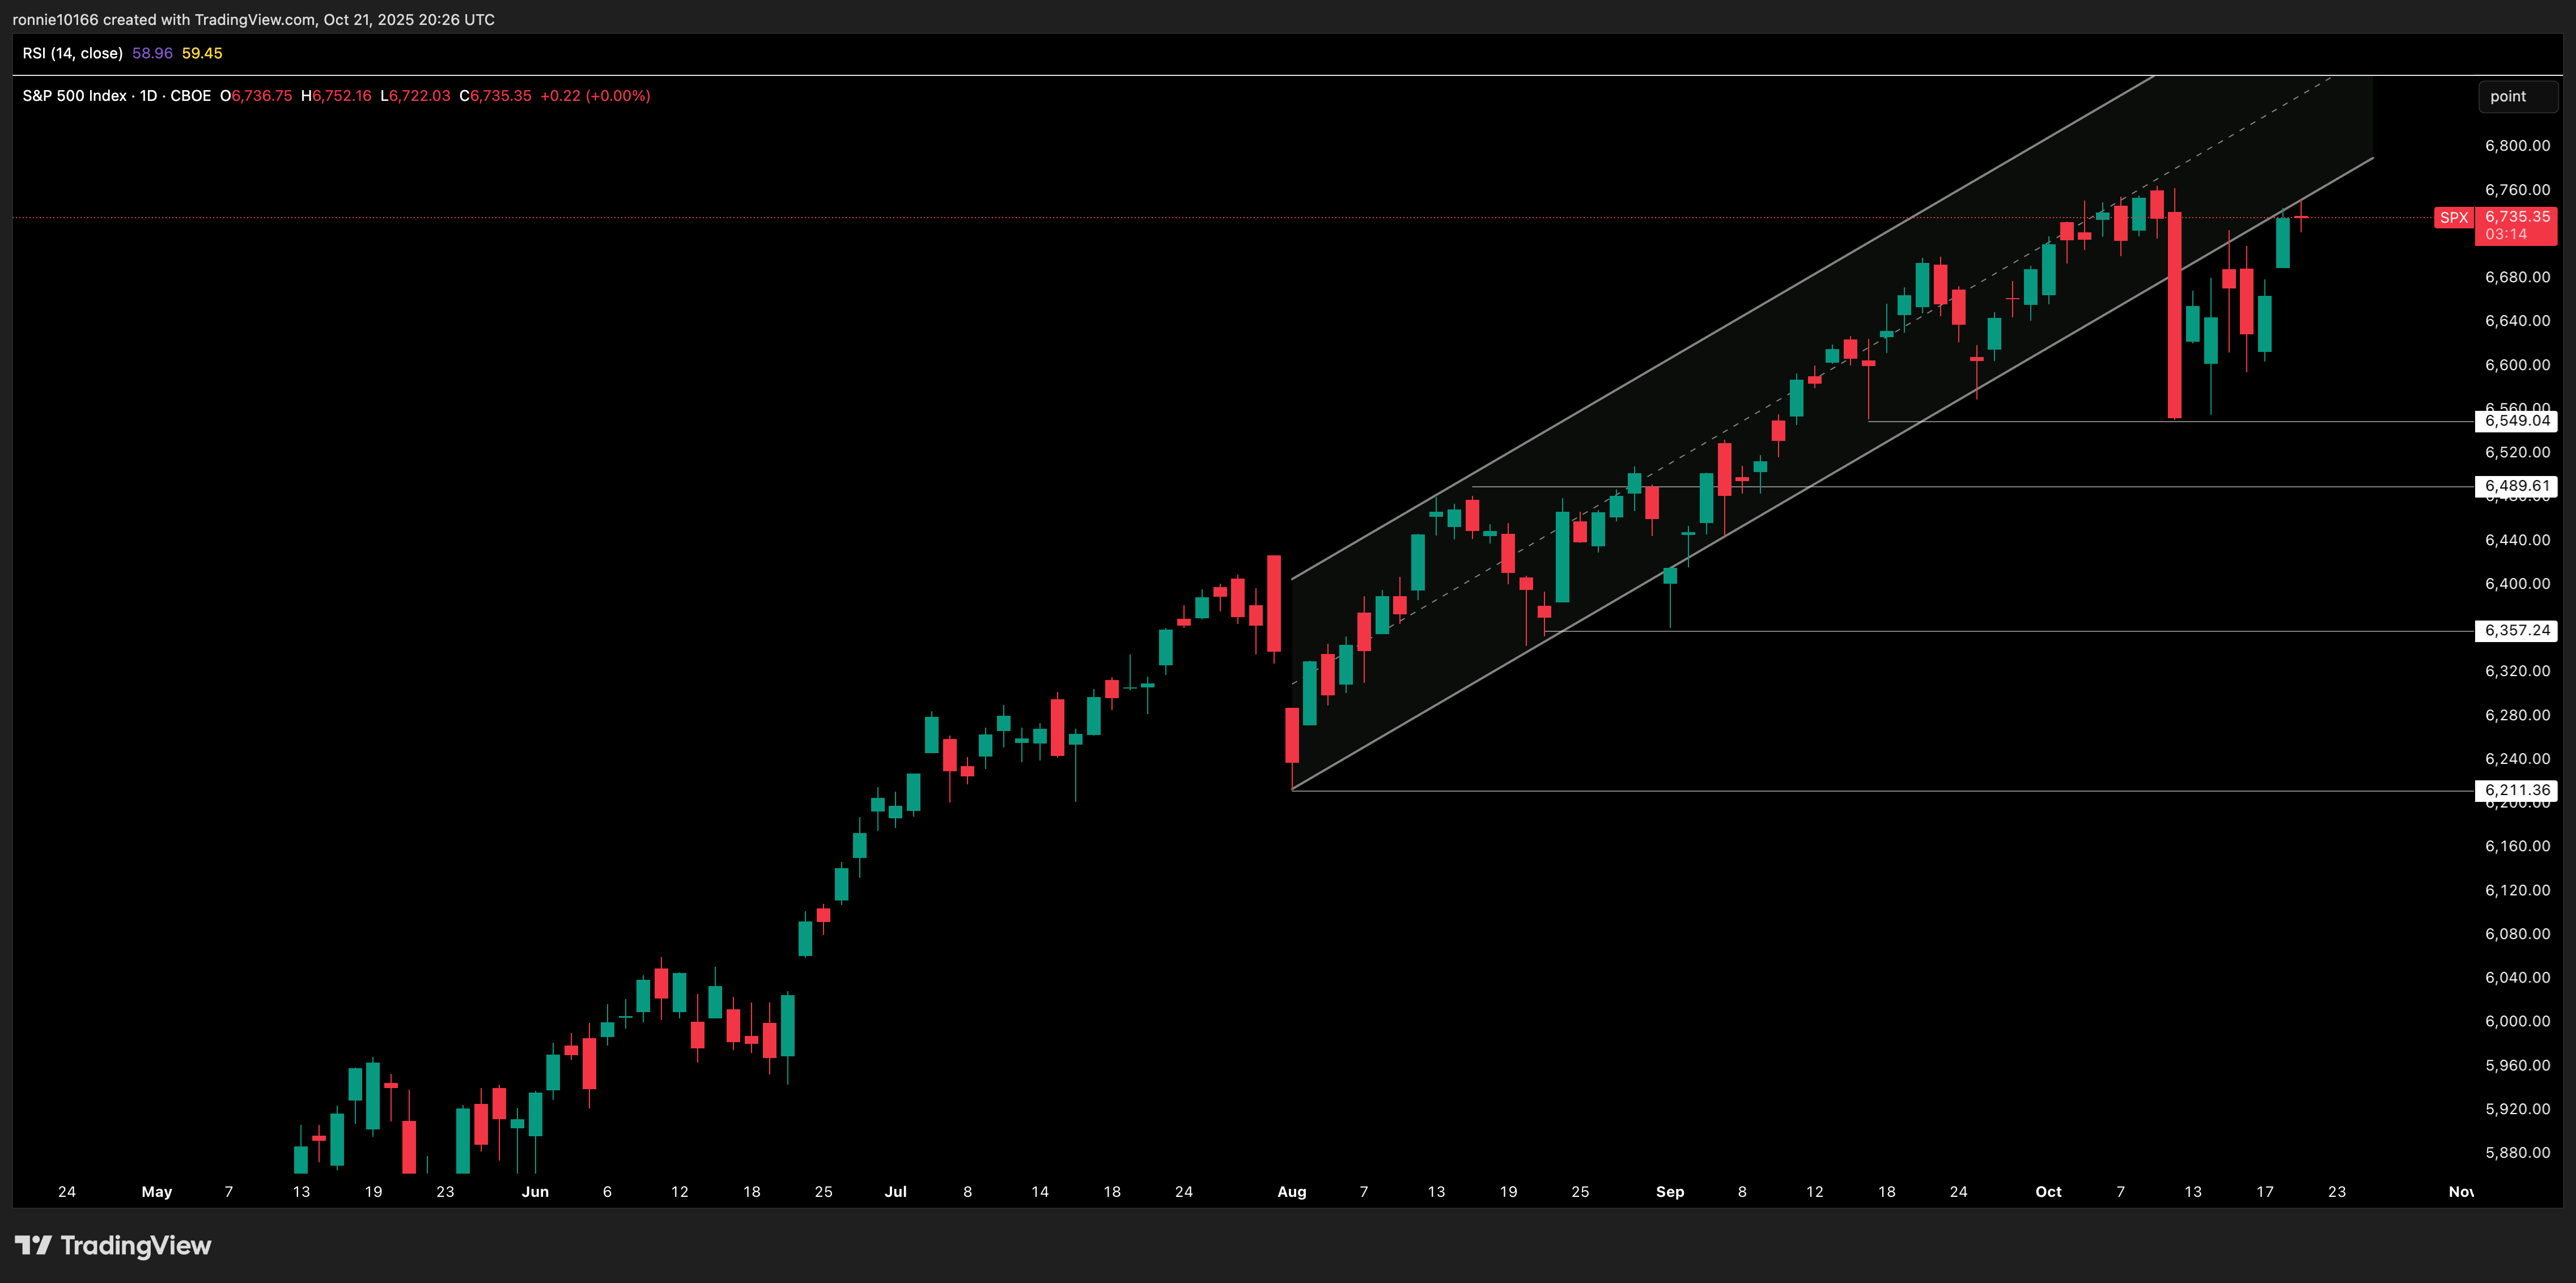Click the RSI (14, close) indicator title

72,53
